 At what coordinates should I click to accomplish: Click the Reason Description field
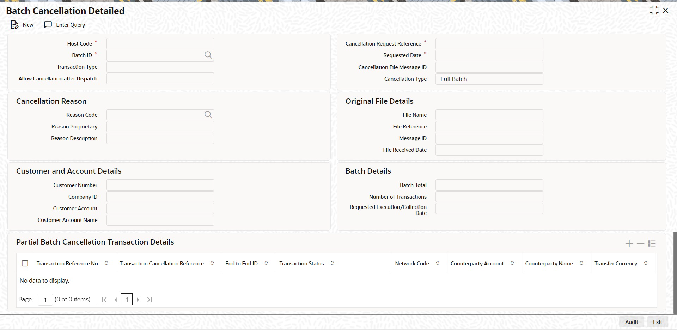pos(160,138)
